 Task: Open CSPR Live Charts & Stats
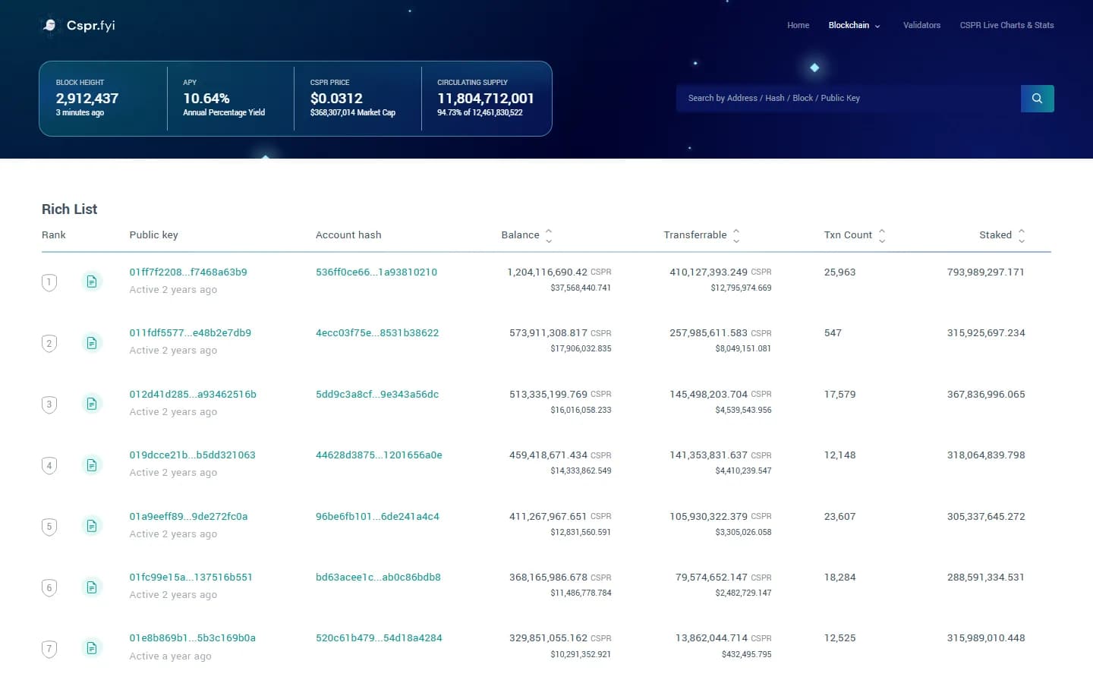coord(1006,25)
